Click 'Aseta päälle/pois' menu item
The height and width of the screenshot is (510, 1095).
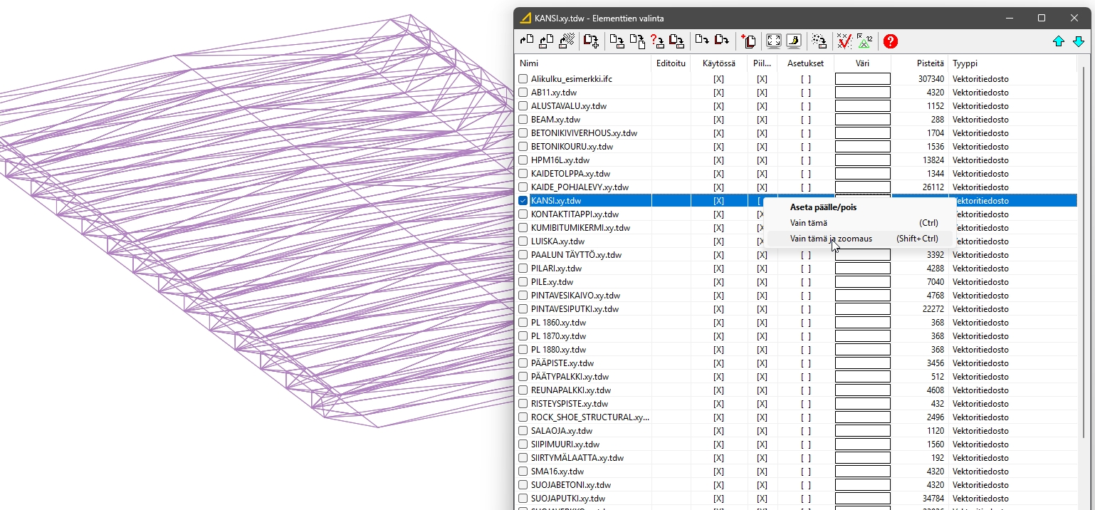823,207
